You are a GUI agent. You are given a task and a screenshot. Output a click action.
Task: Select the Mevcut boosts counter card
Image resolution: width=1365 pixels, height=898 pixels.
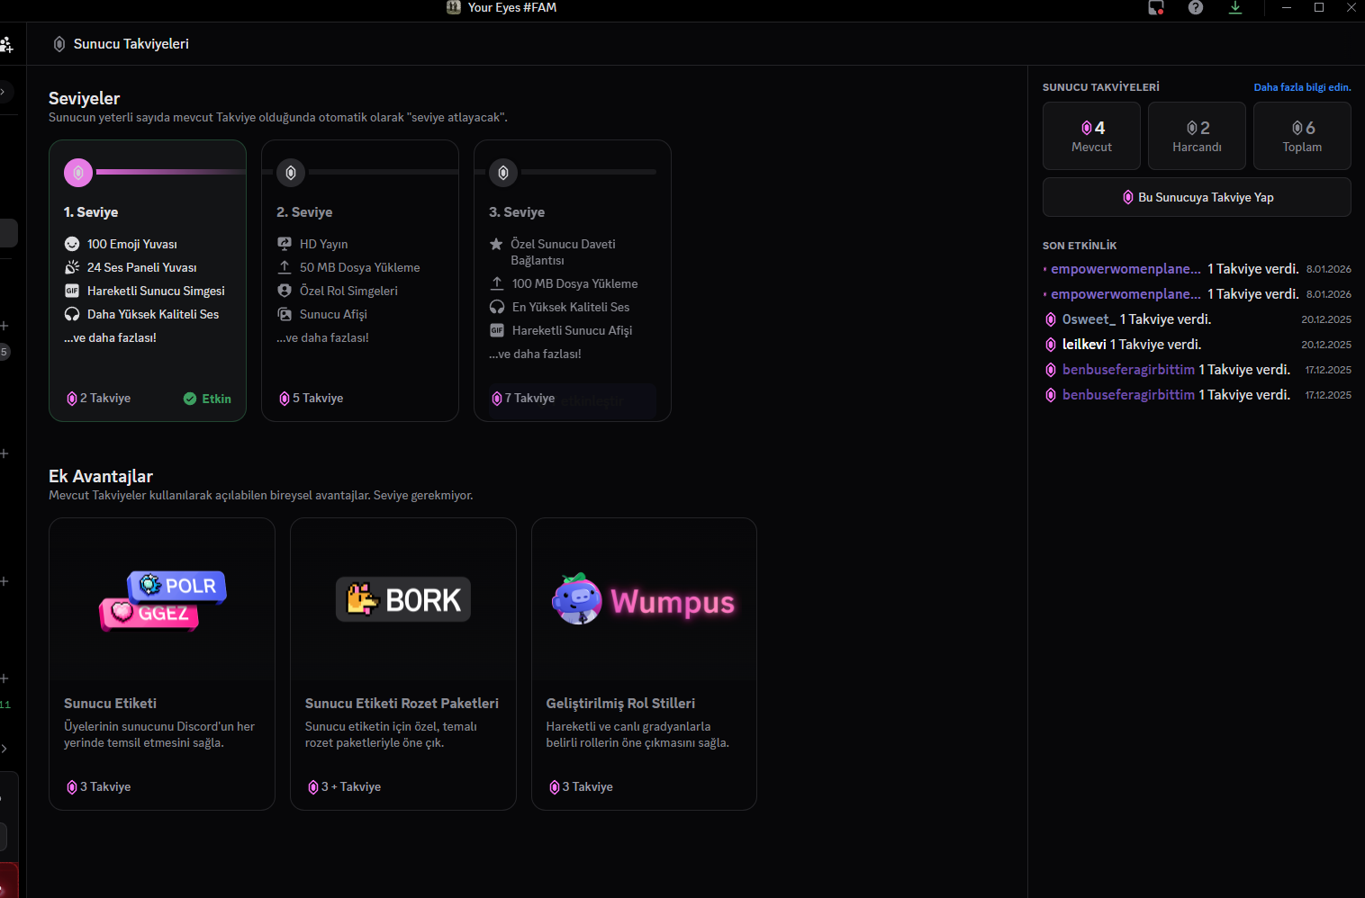coord(1091,136)
